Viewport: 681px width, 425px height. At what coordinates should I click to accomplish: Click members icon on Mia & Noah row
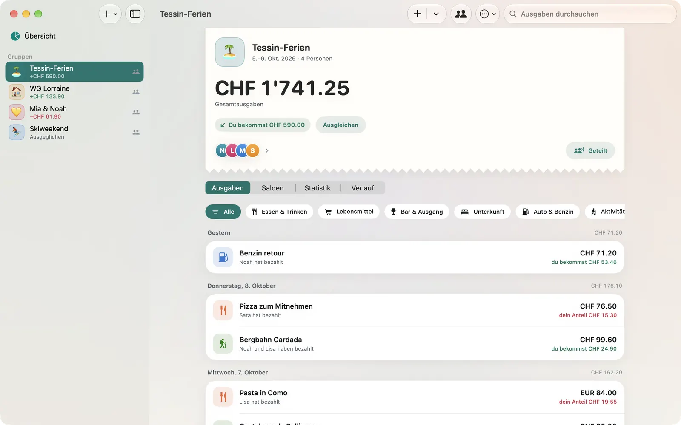pyautogui.click(x=136, y=112)
